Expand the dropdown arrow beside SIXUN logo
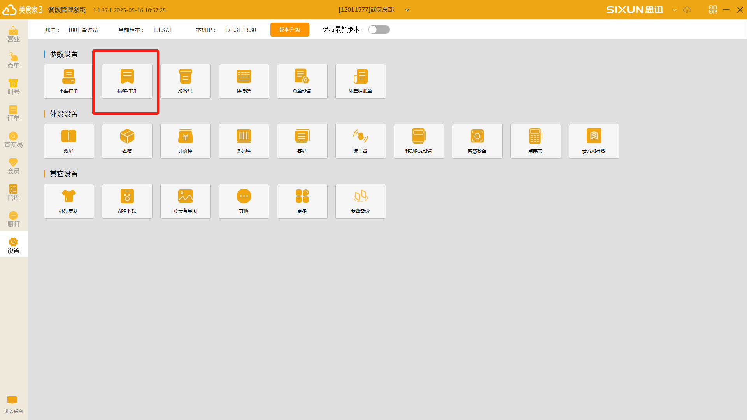 (674, 10)
